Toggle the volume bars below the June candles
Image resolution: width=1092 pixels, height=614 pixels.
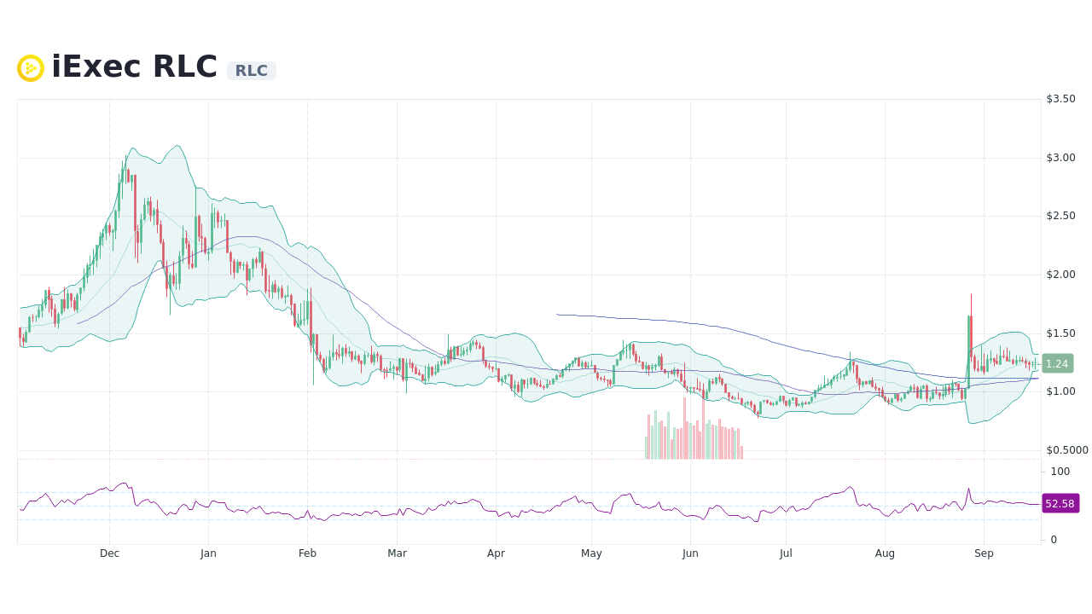pos(691,435)
